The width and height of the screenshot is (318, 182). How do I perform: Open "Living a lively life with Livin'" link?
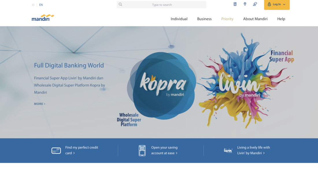(x=253, y=150)
